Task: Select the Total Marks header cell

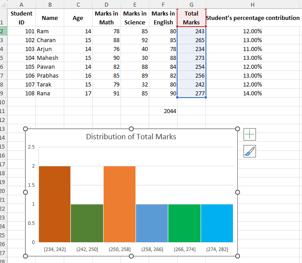Action: coord(191,18)
